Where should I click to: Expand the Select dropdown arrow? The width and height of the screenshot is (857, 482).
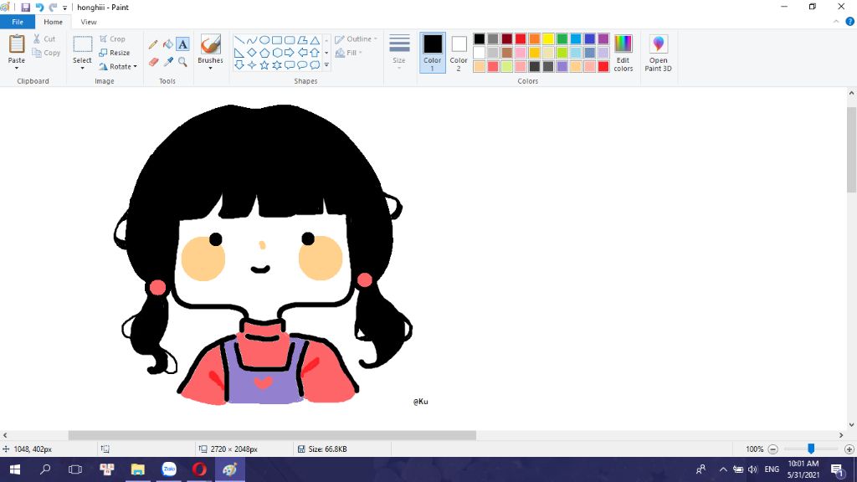point(83,68)
